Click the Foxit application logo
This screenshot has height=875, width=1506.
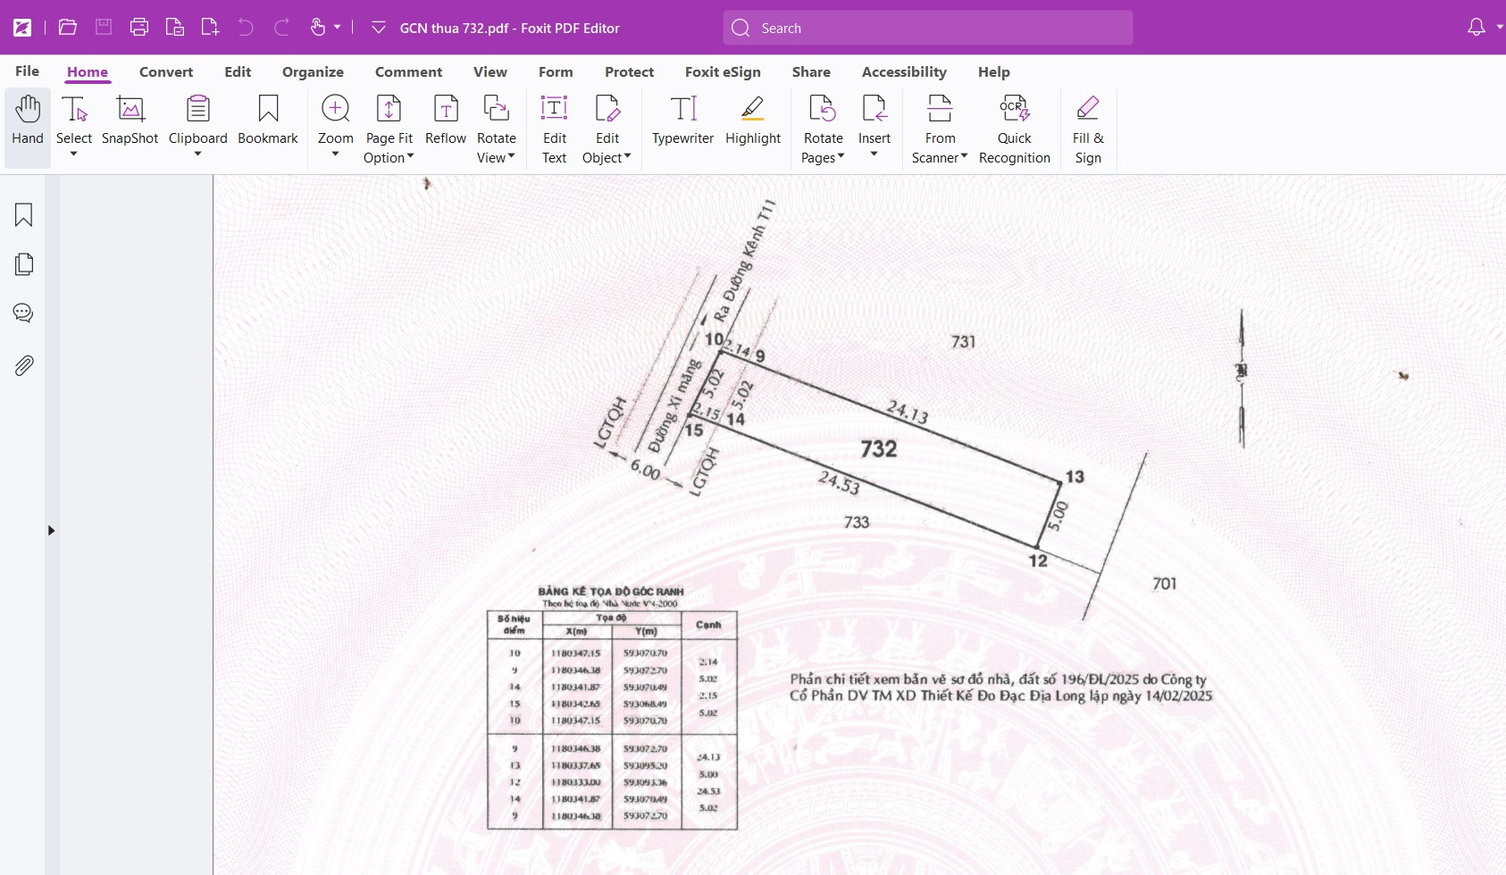[22, 28]
